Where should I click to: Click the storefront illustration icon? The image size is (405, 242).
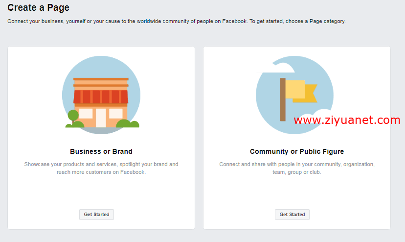tap(101, 95)
